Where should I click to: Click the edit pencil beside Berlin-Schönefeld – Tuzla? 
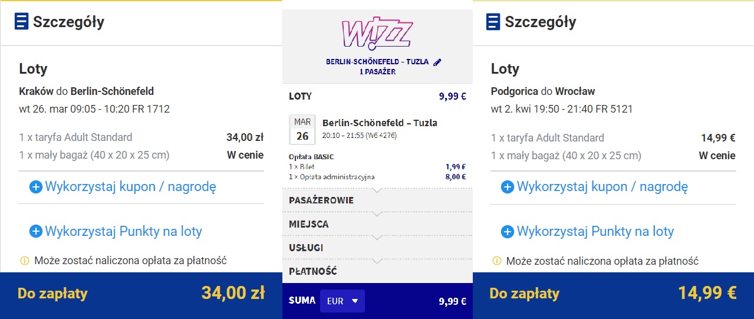(437, 62)
